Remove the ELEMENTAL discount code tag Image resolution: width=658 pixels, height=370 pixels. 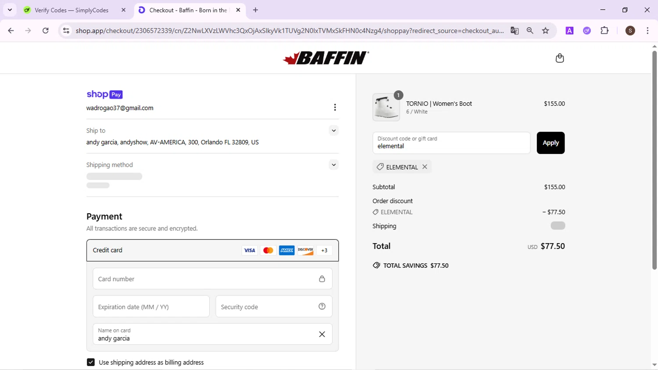(x=425, y=167)
